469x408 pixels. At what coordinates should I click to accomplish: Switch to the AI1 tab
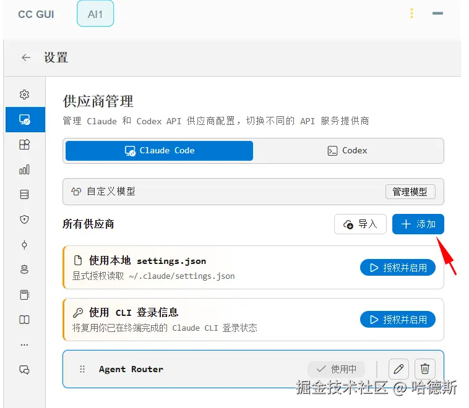95,14
